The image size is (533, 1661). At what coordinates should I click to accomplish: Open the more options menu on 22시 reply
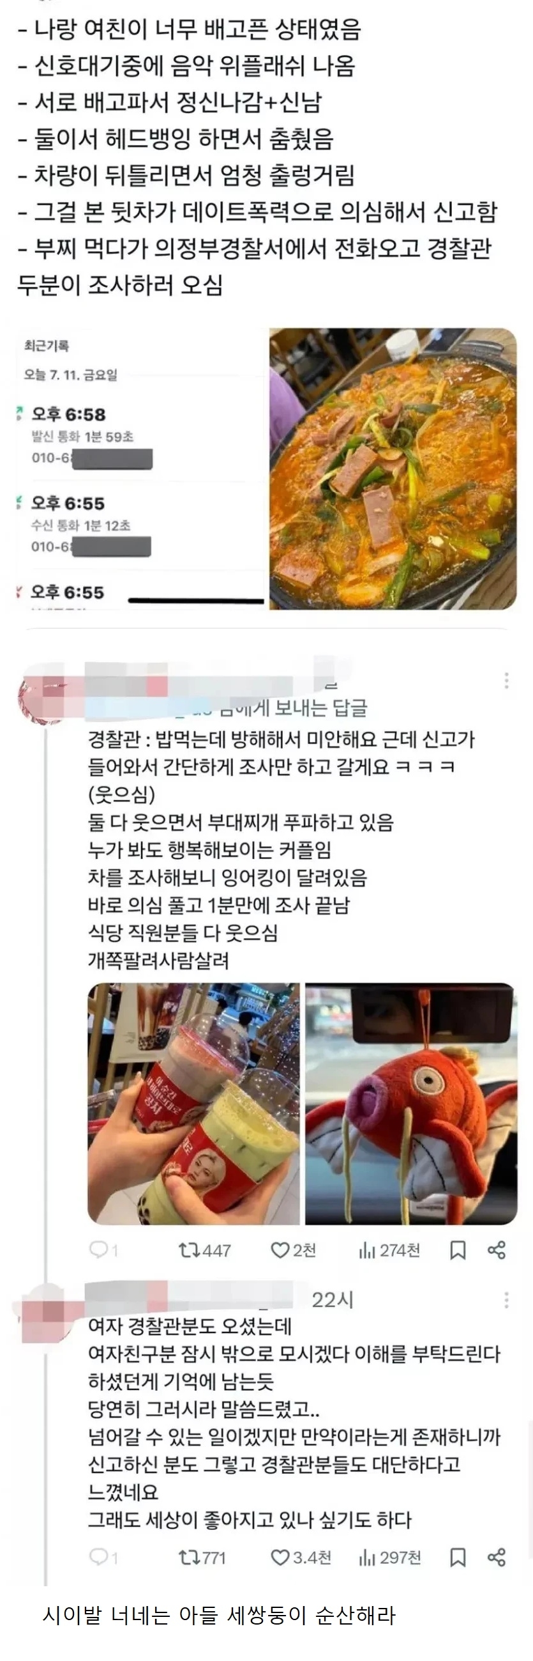[x=507, y=1300]
